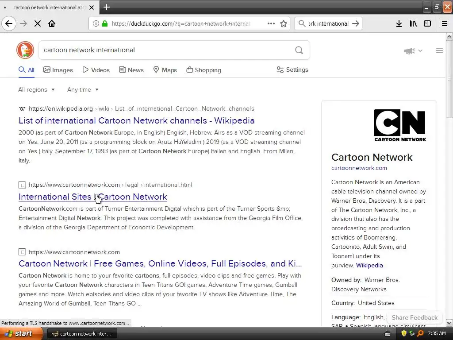The height and width of the screenshot is (340, 453).
Task: Click the DuckDuckGo search magnifier button
Action: pyautogui.click(x=299, y=50)
